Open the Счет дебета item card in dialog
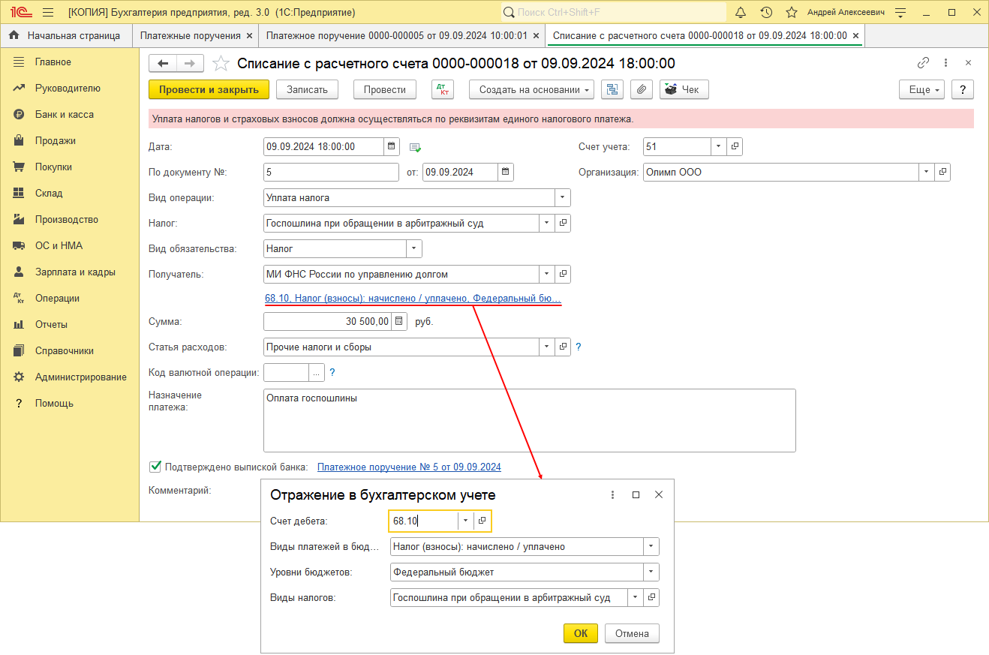 [x=482, y=521]
